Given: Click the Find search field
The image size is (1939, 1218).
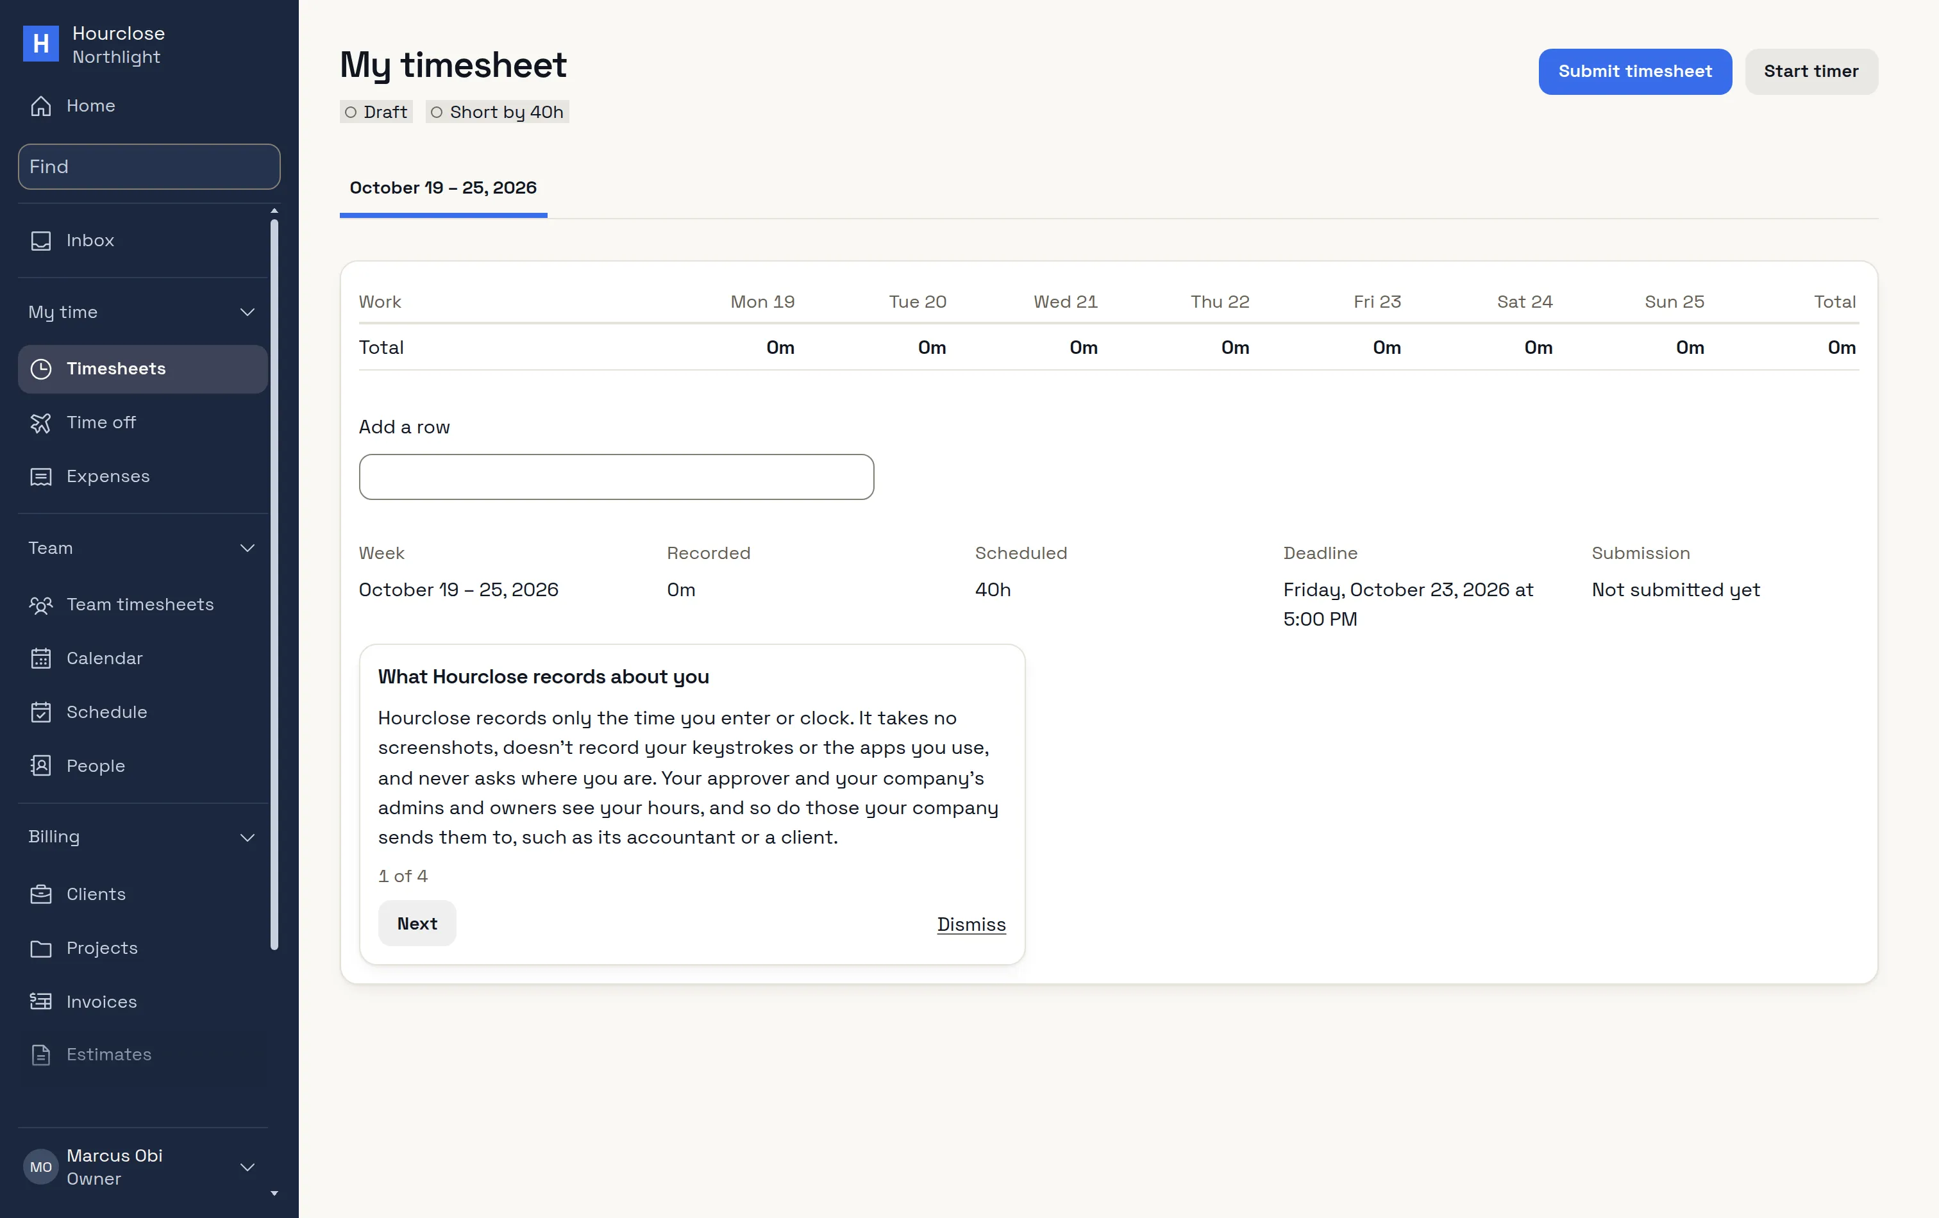Looking at the screenshot, I should pos(149,167).
